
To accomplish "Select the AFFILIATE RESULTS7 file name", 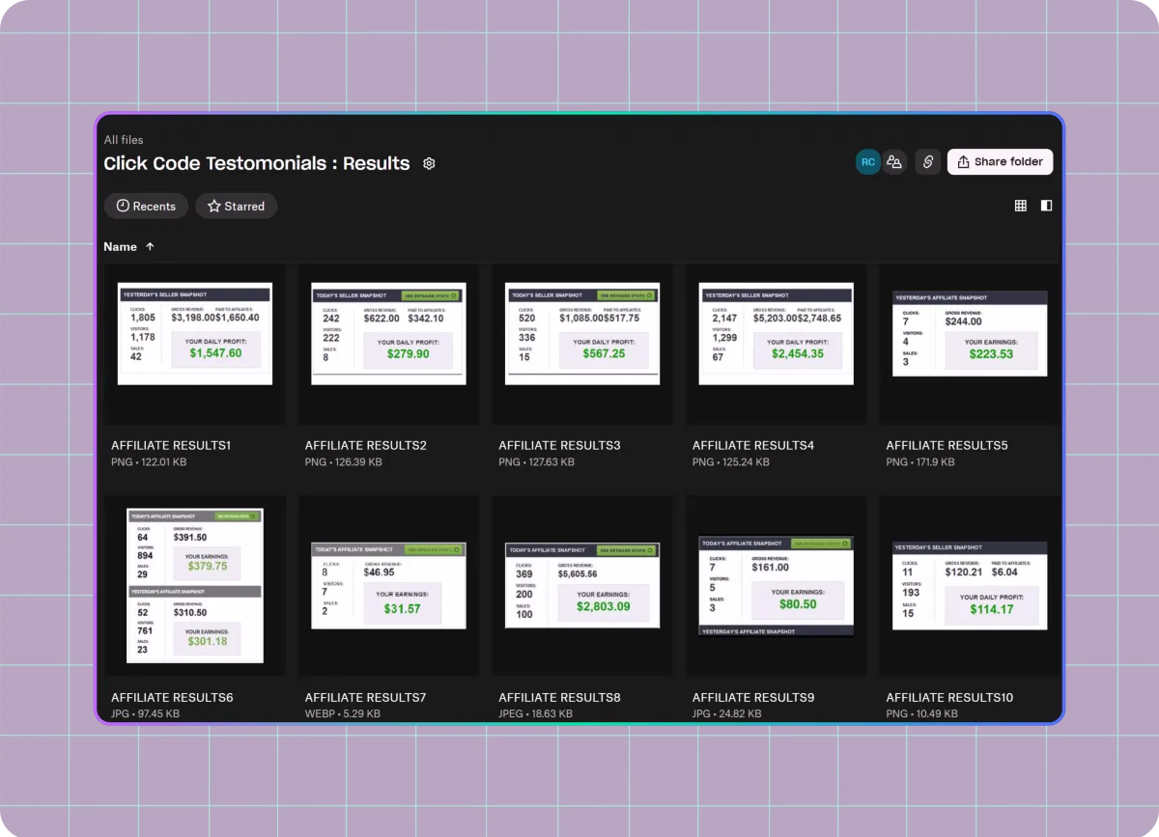I will pyautogui.click(x=365, y=698).
